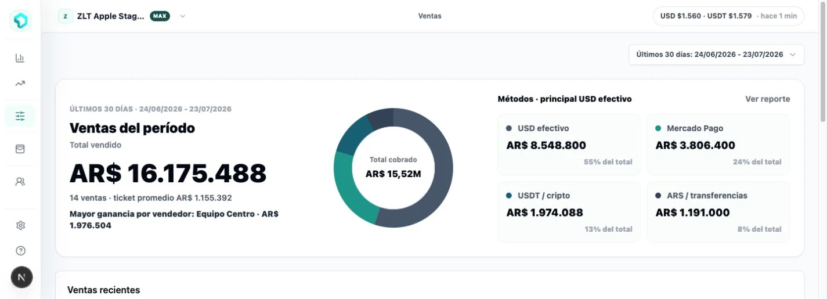
Task: Select the USD efectivo method card
Action: pos(569,145)
